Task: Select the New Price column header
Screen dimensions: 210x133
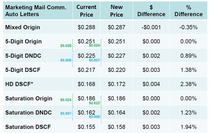Action: click(x=117, y=10)
